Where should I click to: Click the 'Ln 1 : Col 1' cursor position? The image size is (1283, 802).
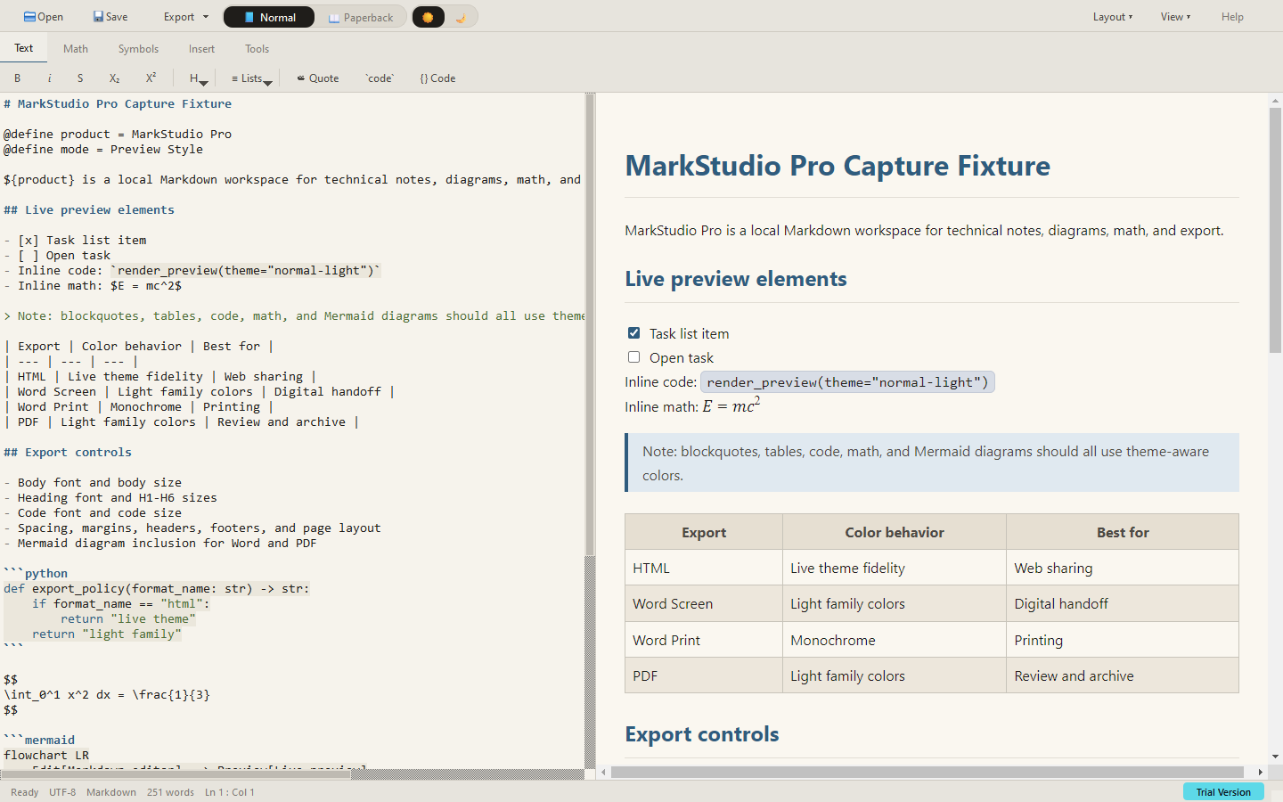coord(230,792)
